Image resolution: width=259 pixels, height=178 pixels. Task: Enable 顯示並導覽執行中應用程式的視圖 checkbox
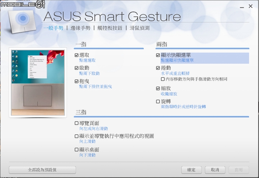tap(77, 136)
